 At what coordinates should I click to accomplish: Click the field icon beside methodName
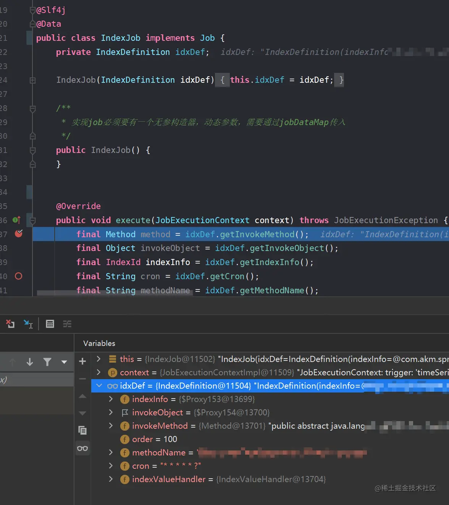pyautogui.click(x=125, y=453)
